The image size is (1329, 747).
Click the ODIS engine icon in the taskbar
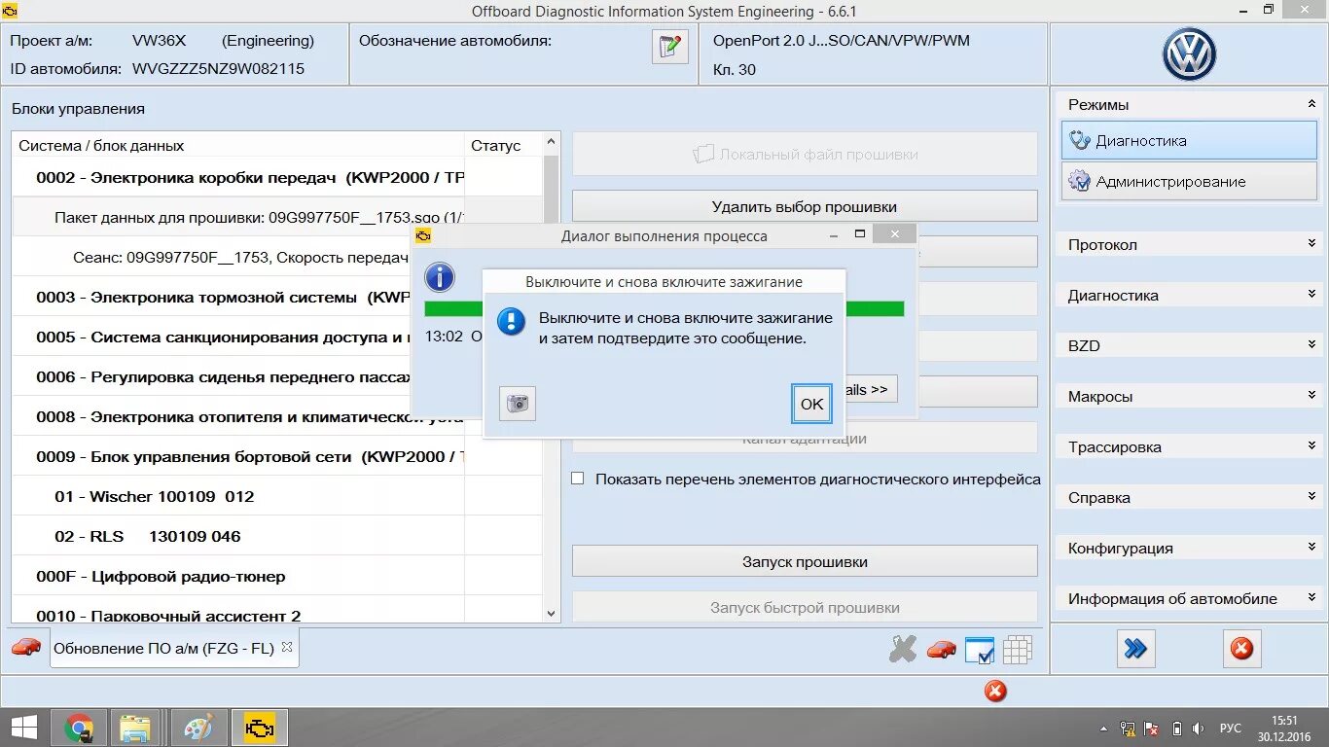pyautogui.click(x=260, y=728)
